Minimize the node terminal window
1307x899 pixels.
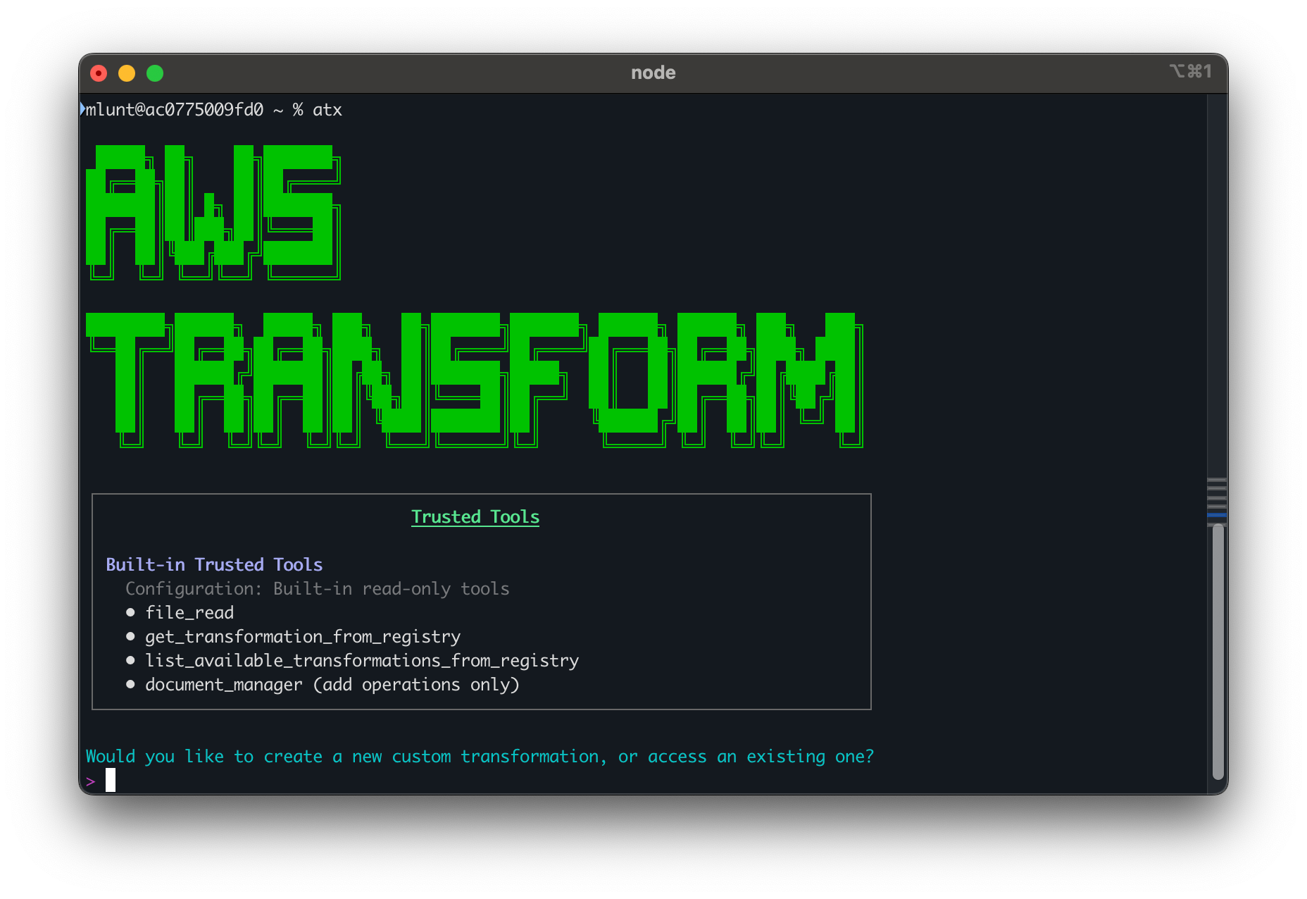[127, 73]
